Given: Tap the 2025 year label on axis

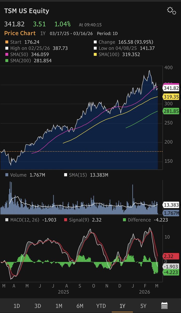Looking at the screenshot, I should pyautogui.click(x=64, y=292).
